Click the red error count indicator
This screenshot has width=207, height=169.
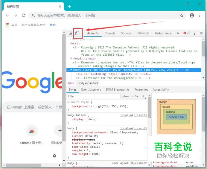click(x=186, y=33)
